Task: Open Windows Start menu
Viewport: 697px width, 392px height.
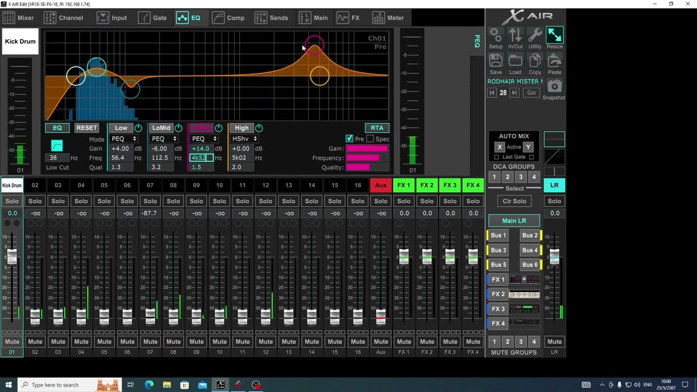Action: (x=9, y=385)
